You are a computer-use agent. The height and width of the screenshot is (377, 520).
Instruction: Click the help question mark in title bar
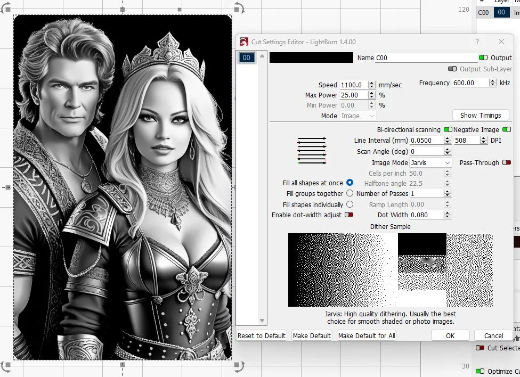pos(477,42)
